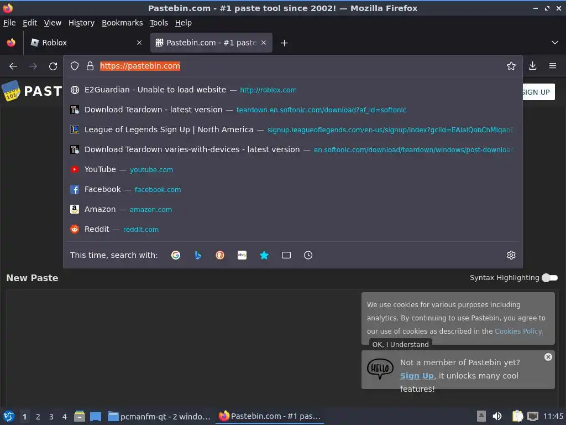Select Download Teardown - latest version suggestion
This screenshot has height=425, width=566.
293,110
